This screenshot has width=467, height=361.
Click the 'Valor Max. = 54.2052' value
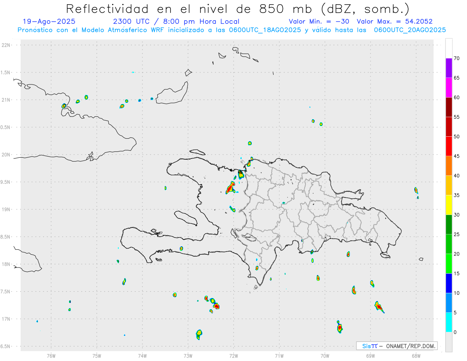(x=395, y=21)
